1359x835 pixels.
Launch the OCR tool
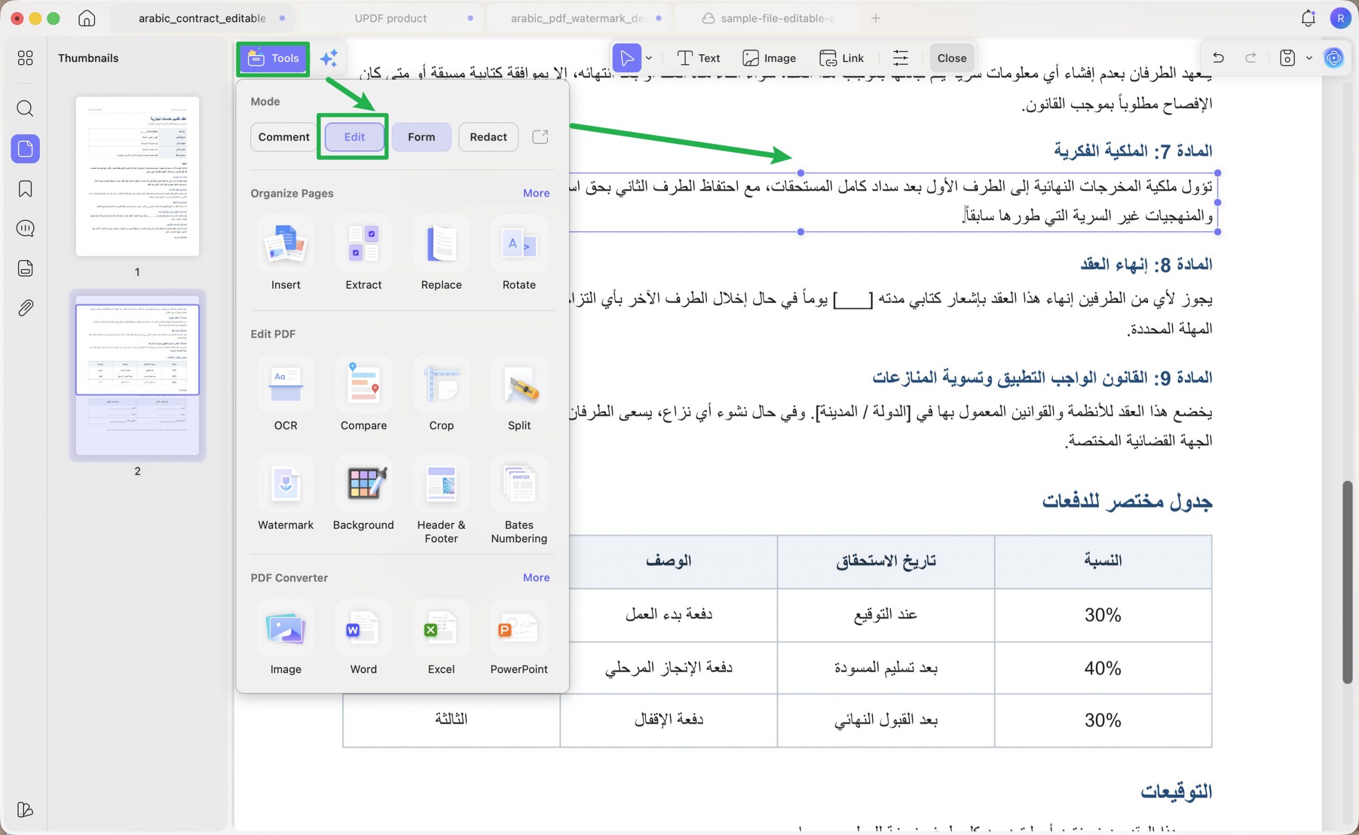pos(286,394)
